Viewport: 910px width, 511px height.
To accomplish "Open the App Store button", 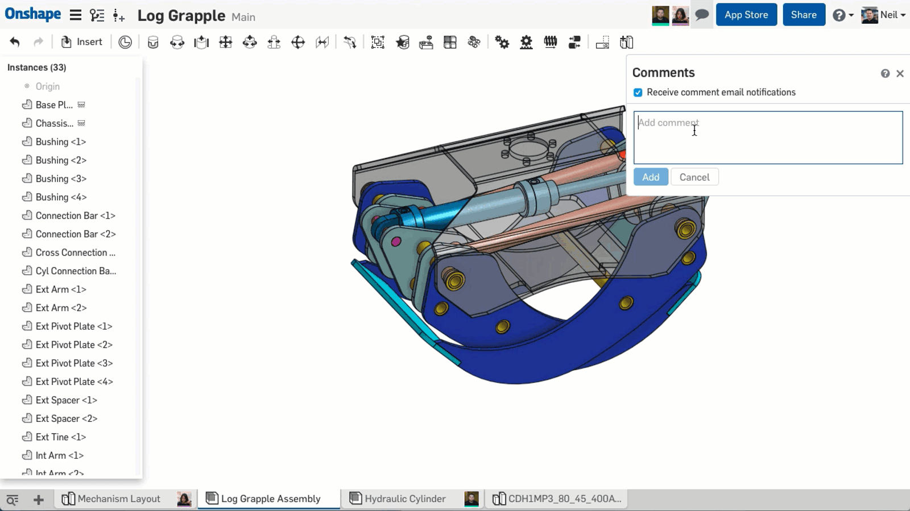I will (x=746, y=15).
